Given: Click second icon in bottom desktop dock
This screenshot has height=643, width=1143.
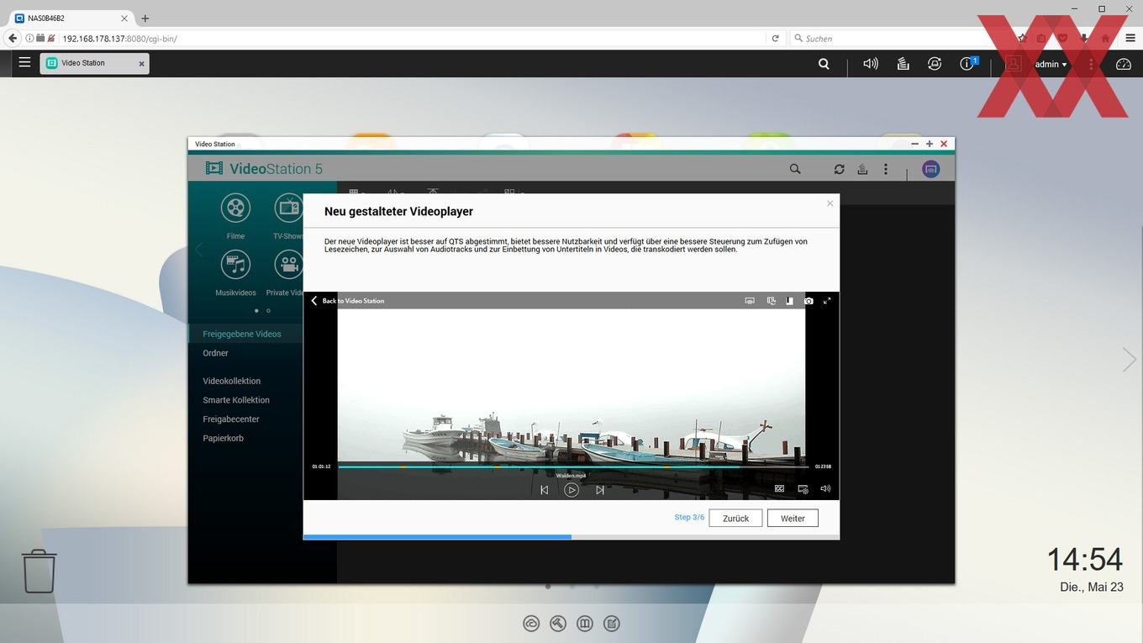Looking at the screenshot, I should pyautogui.click(x=558, y=624).
